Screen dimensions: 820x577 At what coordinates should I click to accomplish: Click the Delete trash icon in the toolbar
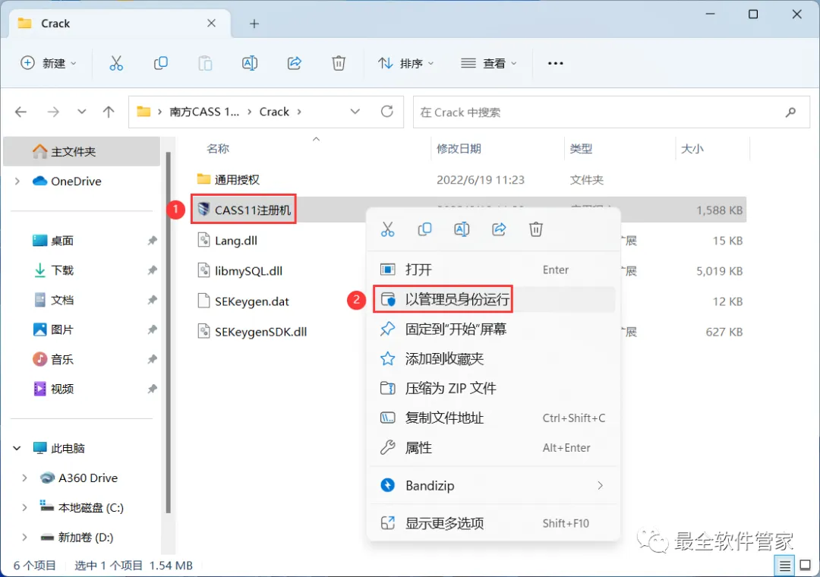click(x=339, y=63)
